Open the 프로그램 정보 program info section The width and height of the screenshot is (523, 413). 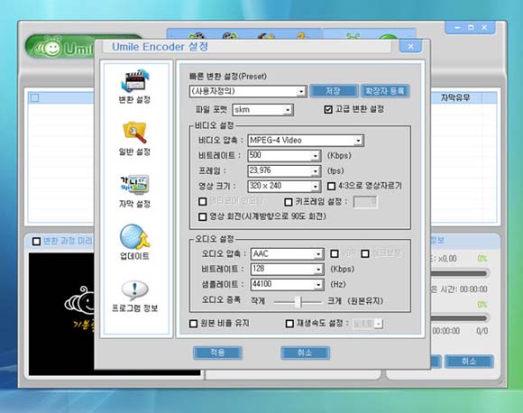(x=134, y=297)
